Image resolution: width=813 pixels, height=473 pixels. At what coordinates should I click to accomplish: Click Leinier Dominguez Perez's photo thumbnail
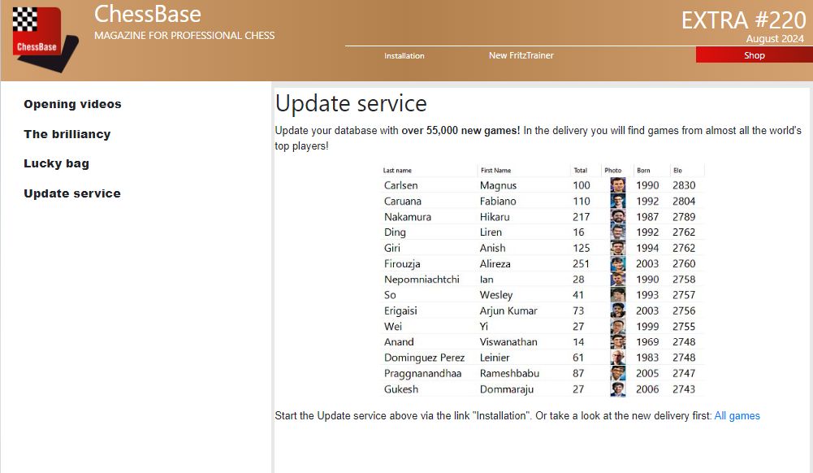tap(617, 358)
